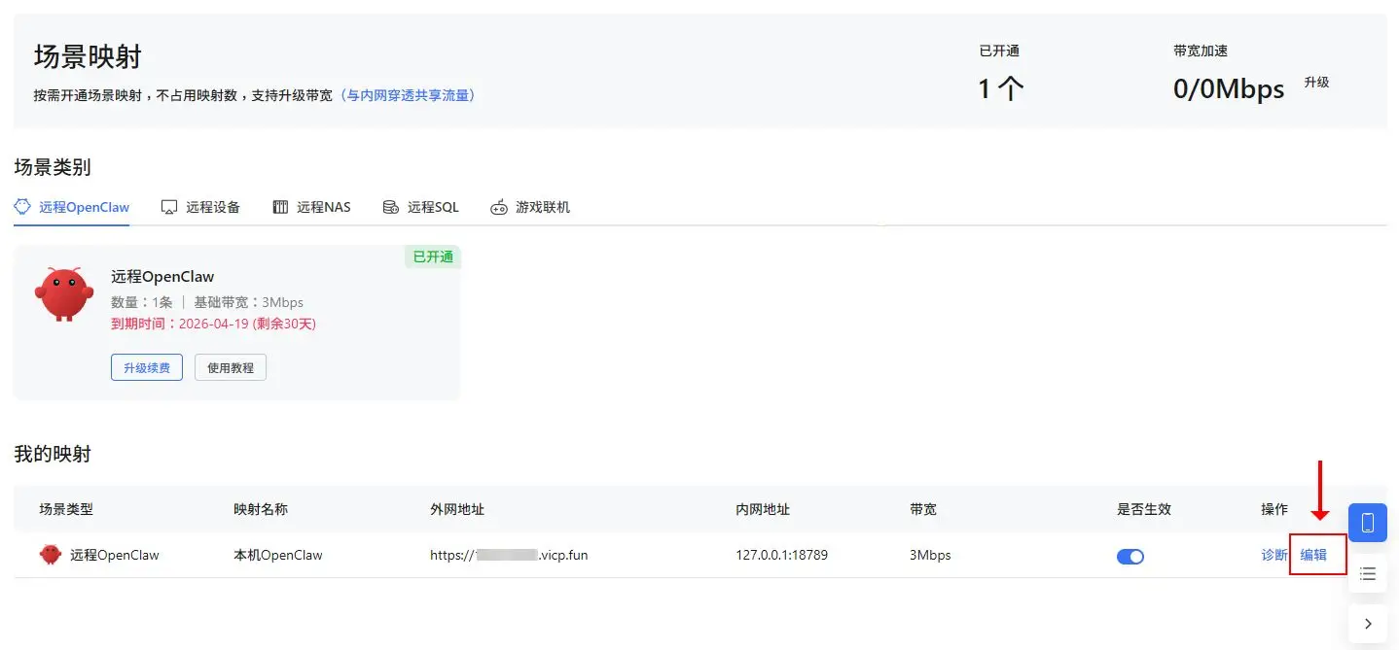Click the blue mobile phone floating icon
The image size is (1399, 650).
click(x=1367, y=522)
